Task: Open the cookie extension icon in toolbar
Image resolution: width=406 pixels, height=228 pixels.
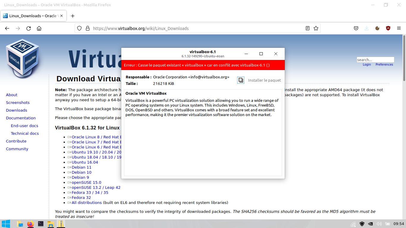Action: [x=377, y=28]
